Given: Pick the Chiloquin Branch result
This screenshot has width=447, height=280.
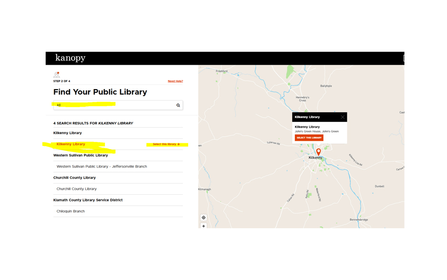Looking at the screenshot, I should 71,211.
